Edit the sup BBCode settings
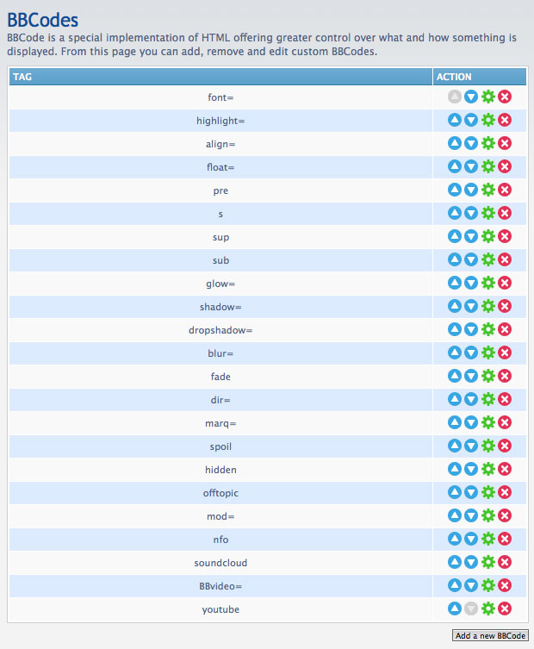Image resolution: width=534 pixels, height=649 pixels. (x=488, y=236)
